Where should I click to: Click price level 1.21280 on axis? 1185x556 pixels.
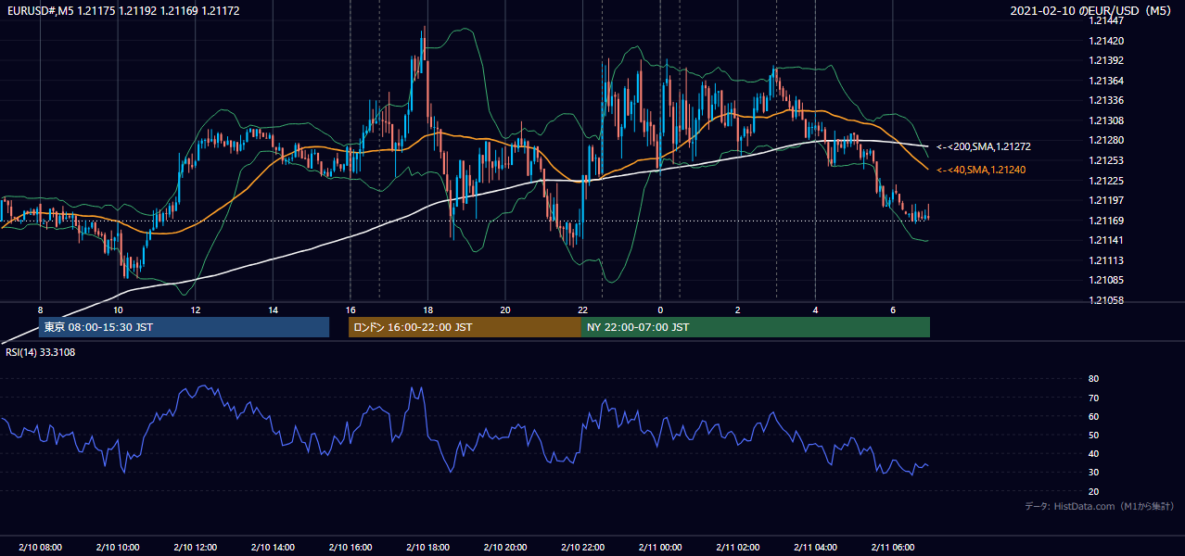[x=1107, y=140]
